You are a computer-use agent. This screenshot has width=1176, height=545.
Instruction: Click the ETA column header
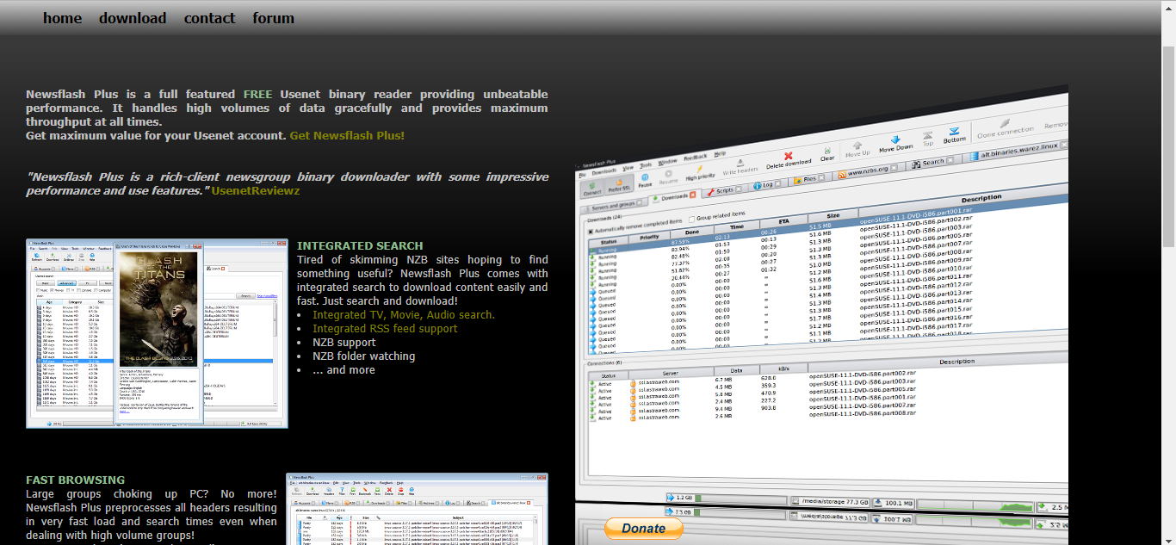783,221
